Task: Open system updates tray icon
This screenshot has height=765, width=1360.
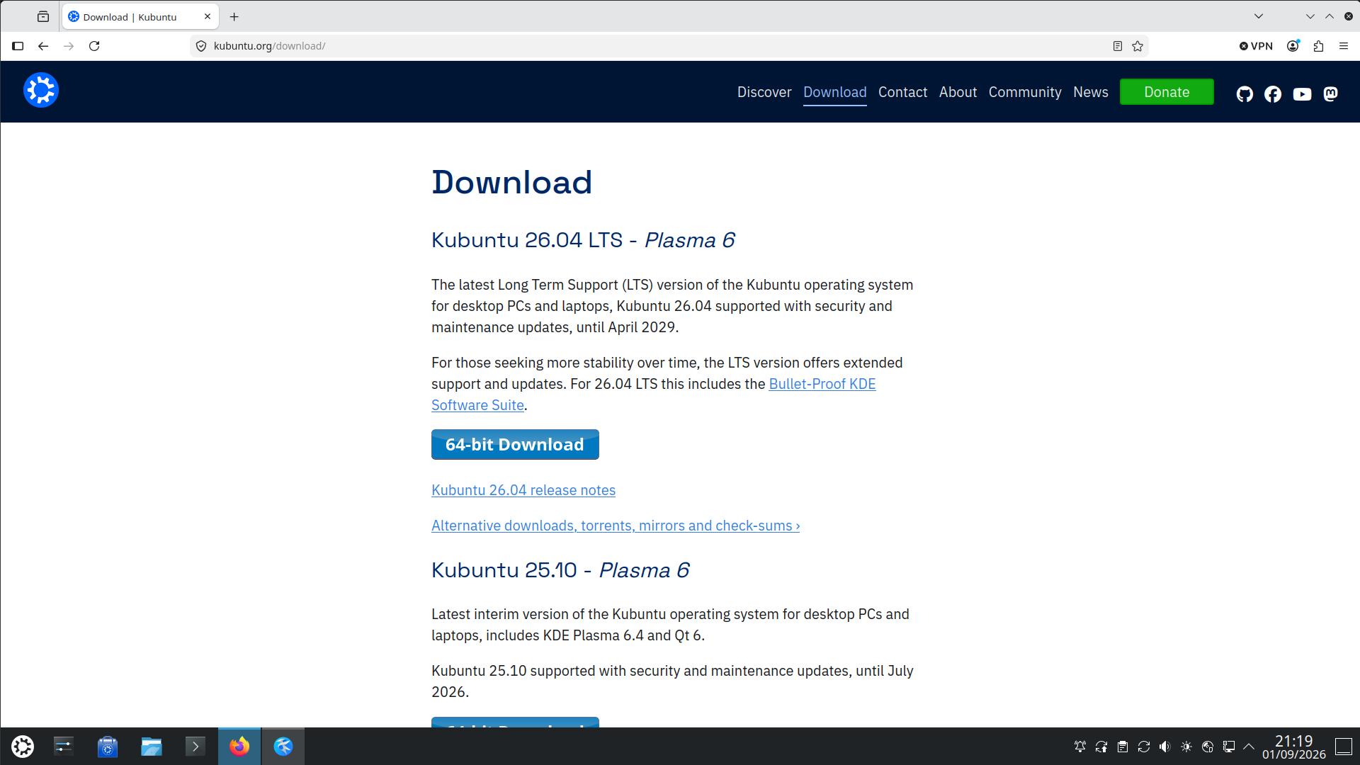Action: point(1101,747)
